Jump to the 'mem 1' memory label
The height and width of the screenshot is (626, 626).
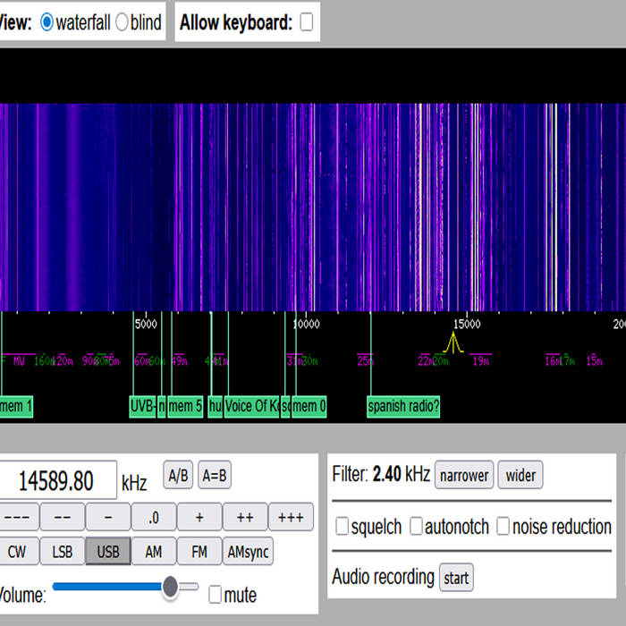[16, 406]
